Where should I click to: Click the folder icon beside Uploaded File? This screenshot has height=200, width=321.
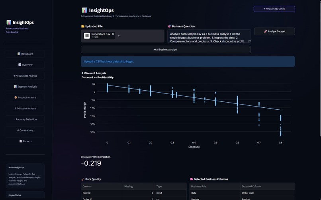tap(83, 26)
